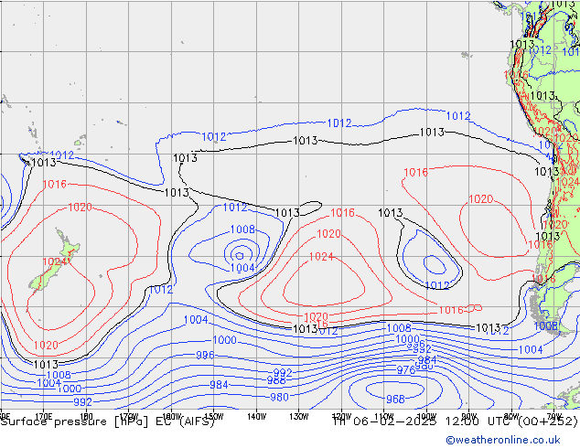Click the 1020 label at the bottom of the New Zealand high
This screenshot has width=580, height=448.
click(x=46, y=346)
